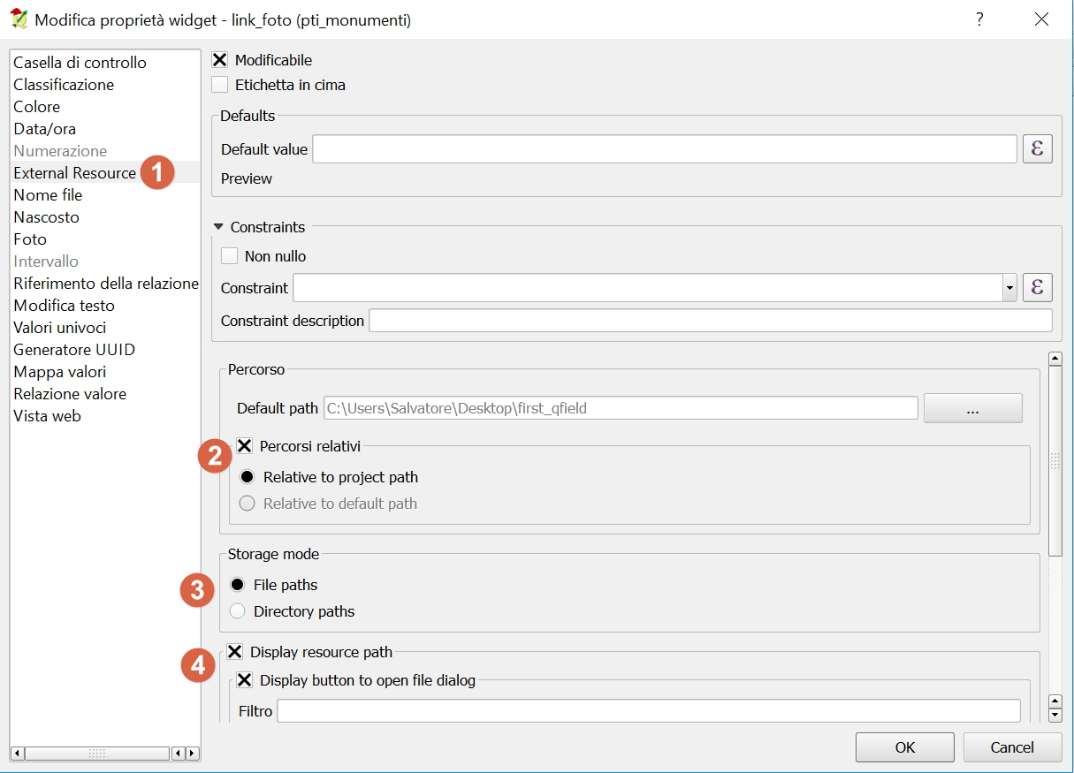Viewport: 1074px width, 773px height.
Task: Choose Mappa valori from widget list
Action: click(59, 372)
